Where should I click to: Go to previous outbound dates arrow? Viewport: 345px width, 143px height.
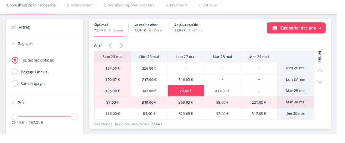coord(110,45)
